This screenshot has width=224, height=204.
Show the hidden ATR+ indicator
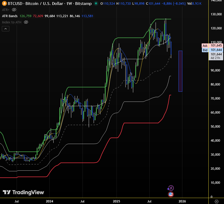click(x=14, y=10)
